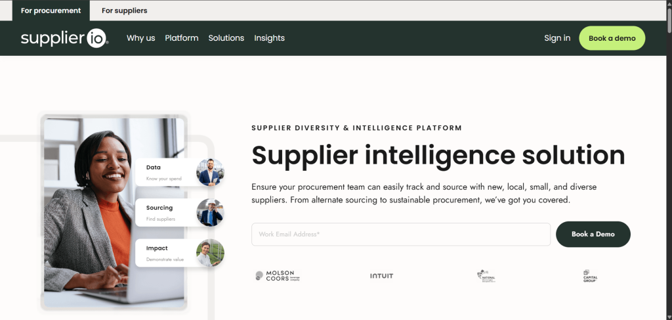Focus the Work Email Address field
The width and height of the screenshot is (672, 320).
[x=401, y=234]
